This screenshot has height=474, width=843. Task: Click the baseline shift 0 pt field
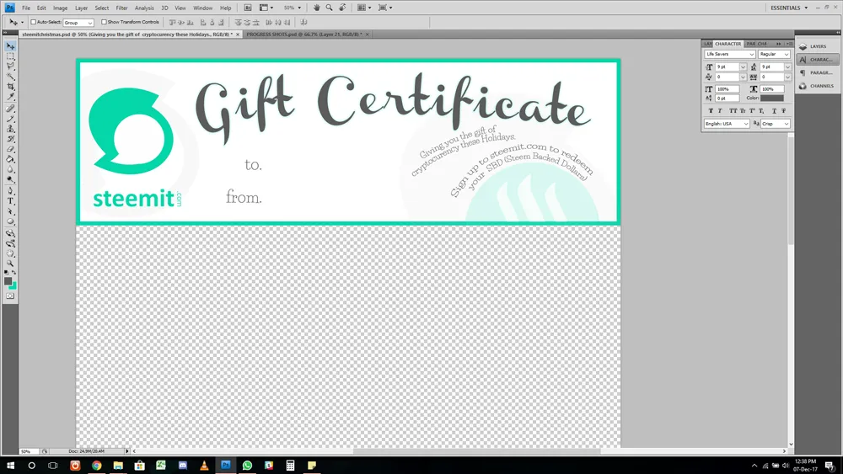pos(727,99)
